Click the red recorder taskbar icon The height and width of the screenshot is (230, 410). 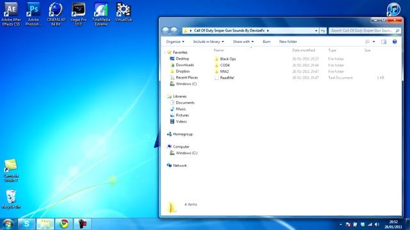click(x=83, y=224)
